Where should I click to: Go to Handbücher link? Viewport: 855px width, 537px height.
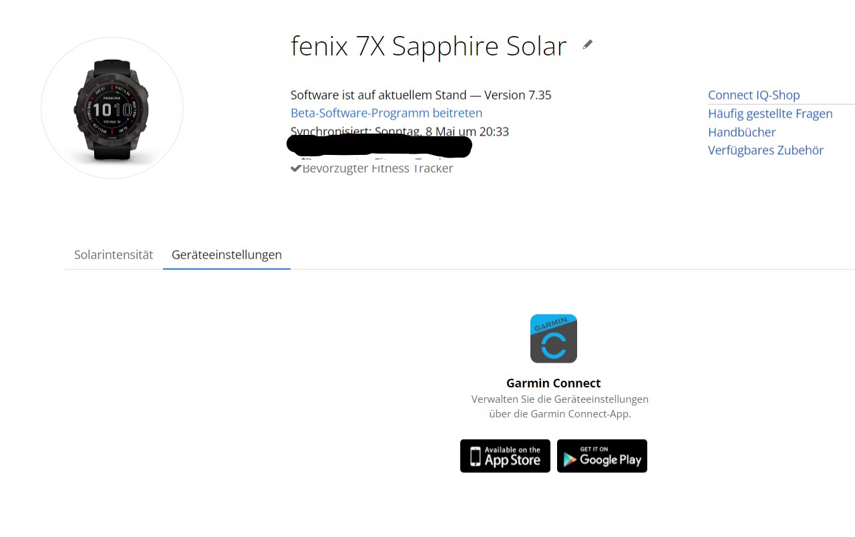click(x=741, y=132)
